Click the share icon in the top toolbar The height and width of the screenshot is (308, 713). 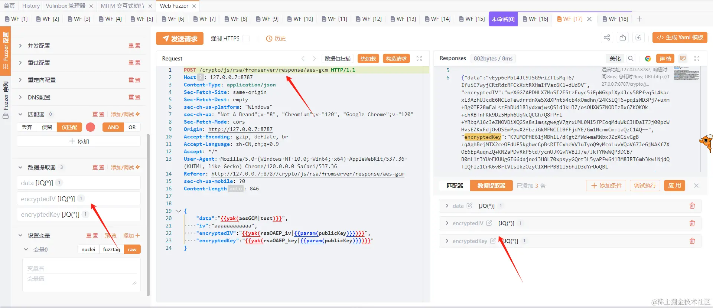607,37
